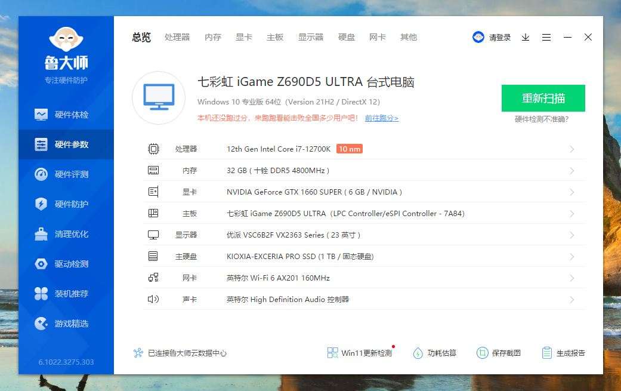Image resolution: width=621 pixels, height=391 pixels.
Task: Expand the Z690D5 ULTRA motherboard row arrow
Action: pyautogui.click(x=572, y=214)
